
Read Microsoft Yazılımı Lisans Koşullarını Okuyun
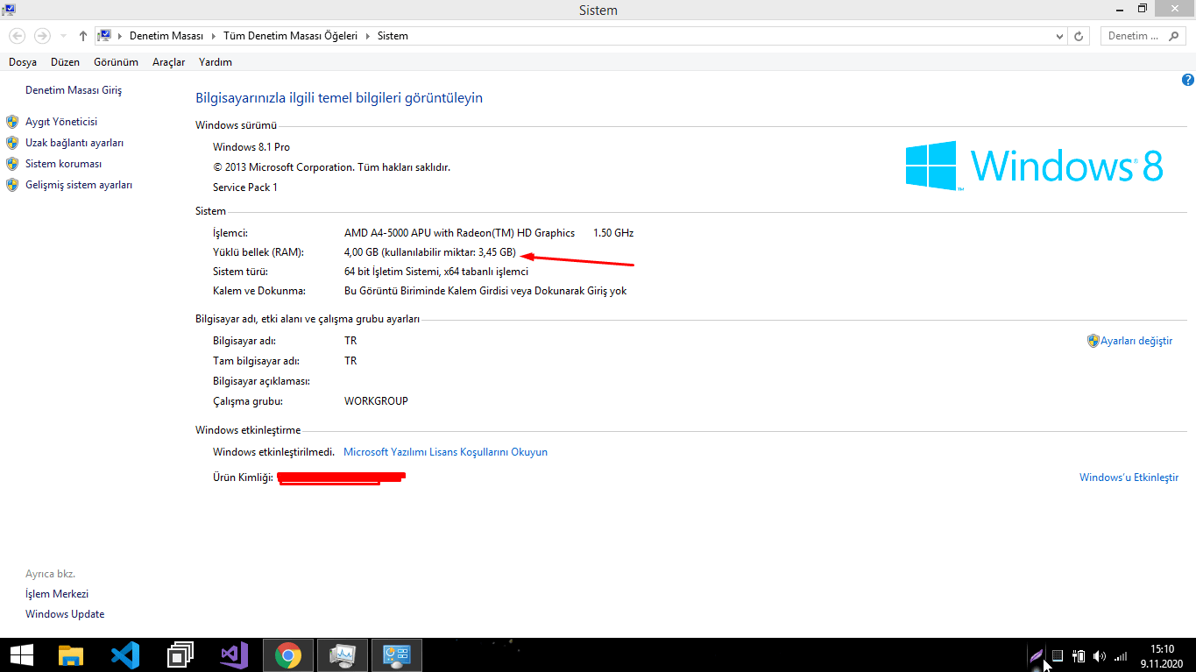click(x=445, y=452)
